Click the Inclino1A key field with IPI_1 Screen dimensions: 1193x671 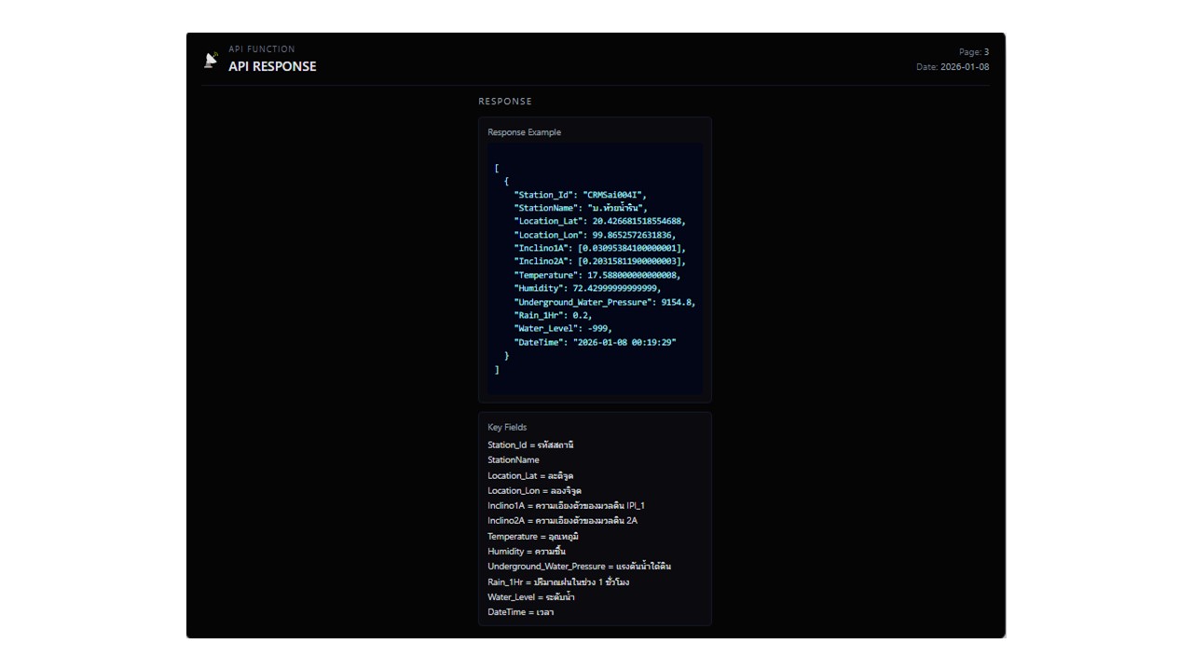(x=566, y=506)
